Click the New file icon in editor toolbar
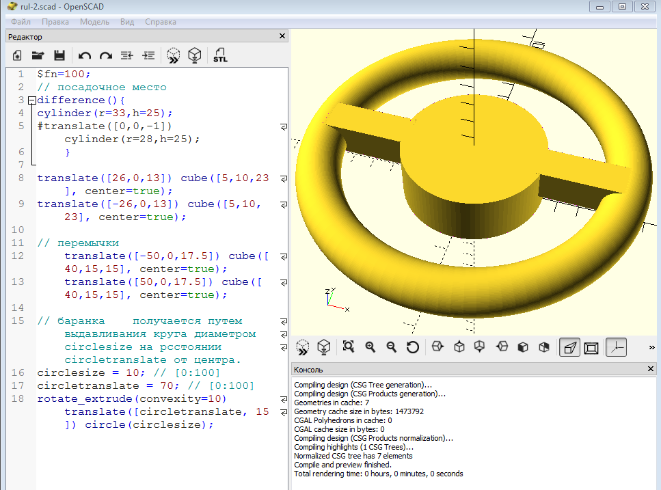Screen dimensions: 661x490 17,55
